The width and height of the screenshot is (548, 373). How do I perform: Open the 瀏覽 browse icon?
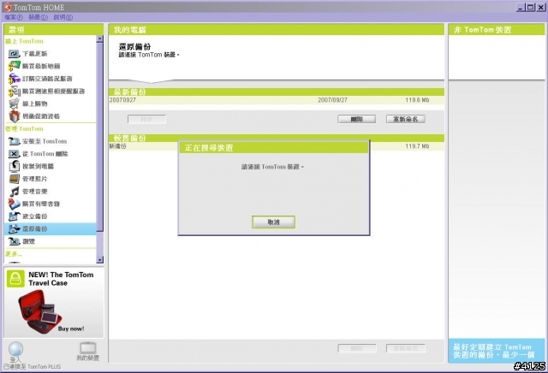tap(14, 241)
